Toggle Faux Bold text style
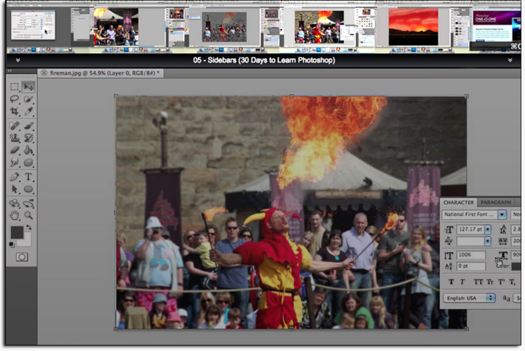 [451, 282]
